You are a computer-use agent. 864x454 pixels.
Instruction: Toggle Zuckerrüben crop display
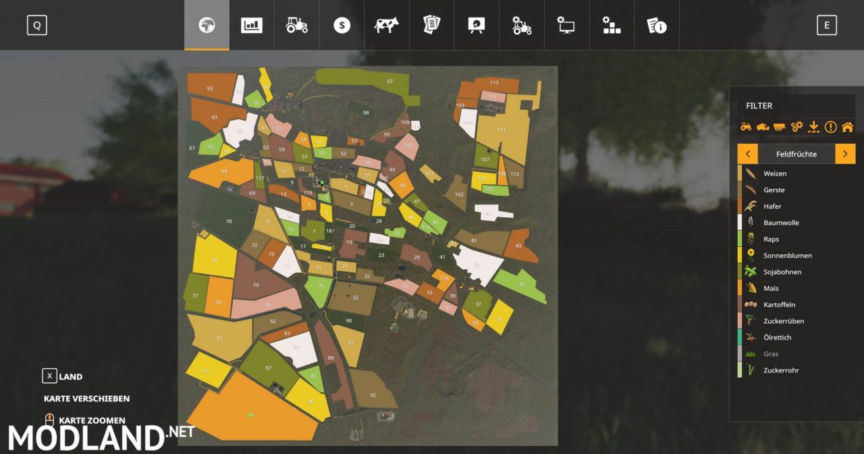[x=796, y=321]
